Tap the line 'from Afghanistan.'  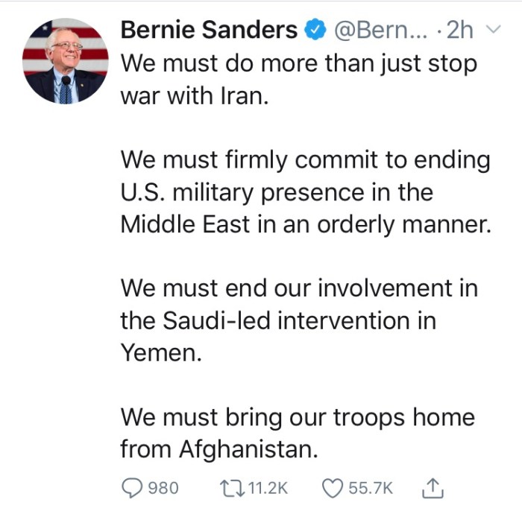(x=218, y=449)
